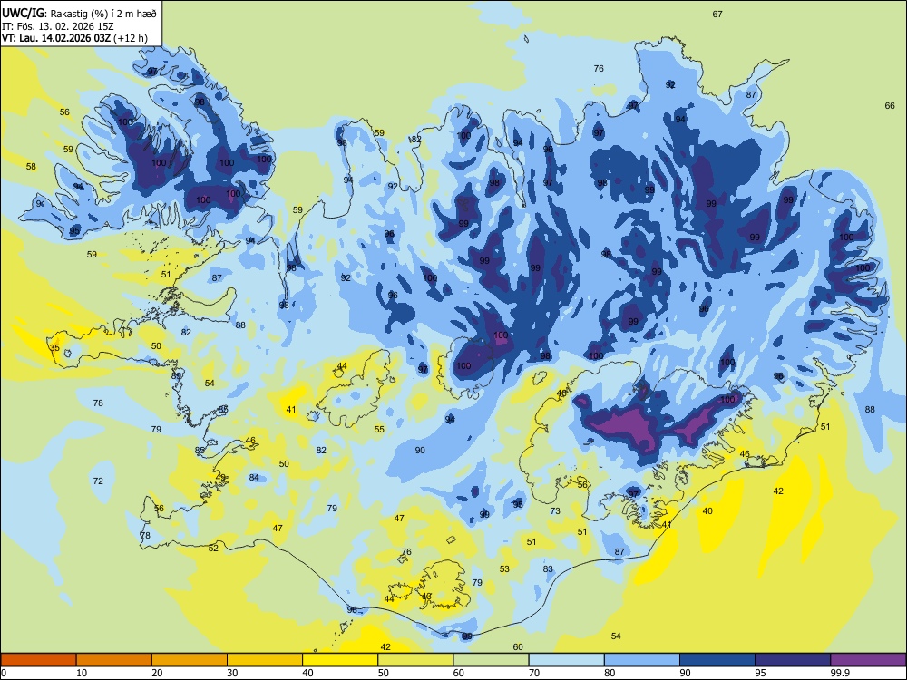Pick the 70–80 pale blue legend swatch
This screenshot has width=907, height=680.
click(x=566, y=660)
